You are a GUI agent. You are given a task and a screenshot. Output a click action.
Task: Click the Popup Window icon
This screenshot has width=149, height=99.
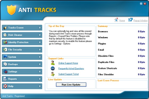click(x=130, y=20)
